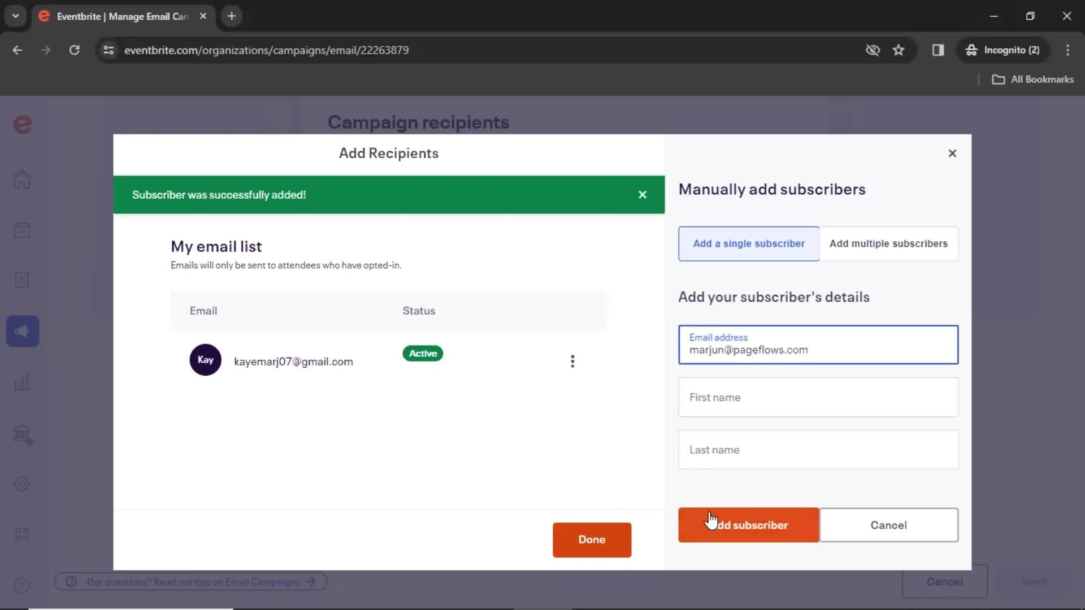Open the Home icon in the sidebar
Viewport: 1085px width, 610px height.
pyautogui.click(x=22, y=180)
